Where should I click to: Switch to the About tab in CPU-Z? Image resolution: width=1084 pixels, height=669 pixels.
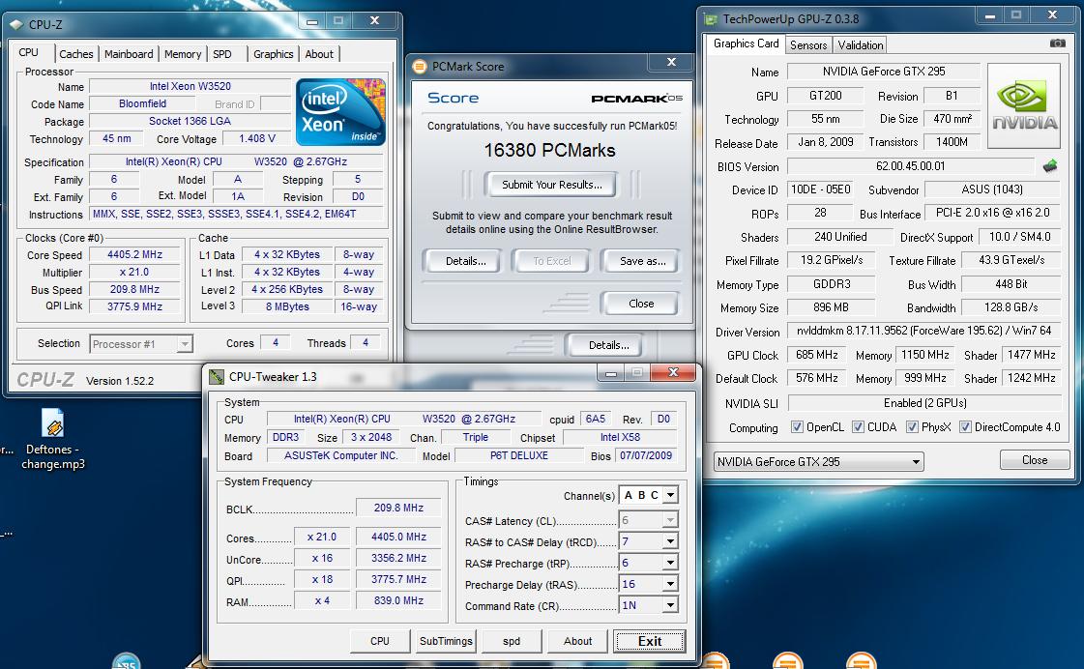pyautogui.click(x=319, y=54)
